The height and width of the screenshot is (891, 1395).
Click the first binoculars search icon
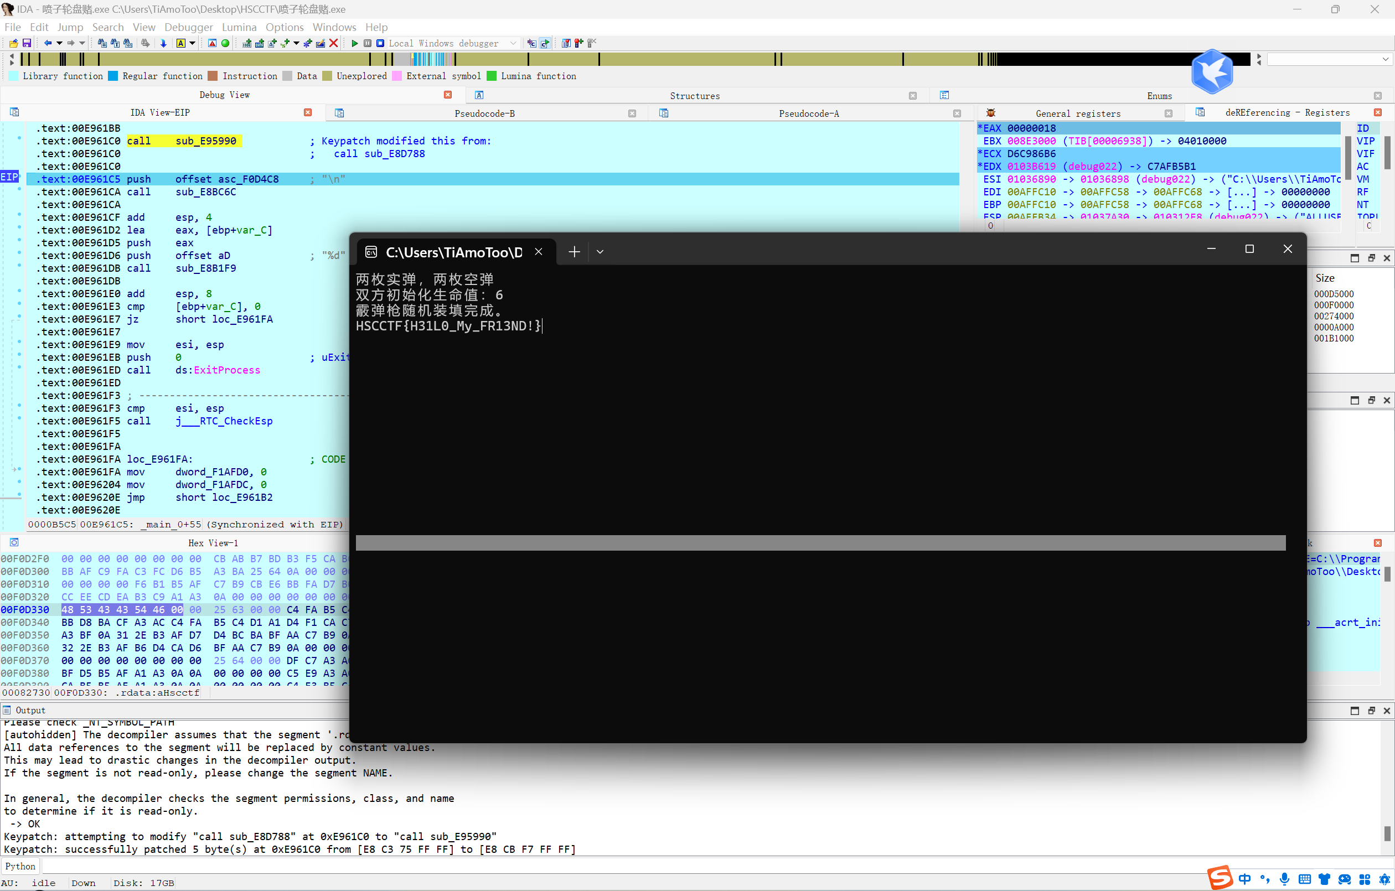point(102,44)
